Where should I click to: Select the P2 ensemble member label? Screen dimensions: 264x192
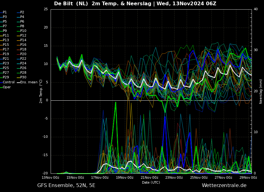22,12
